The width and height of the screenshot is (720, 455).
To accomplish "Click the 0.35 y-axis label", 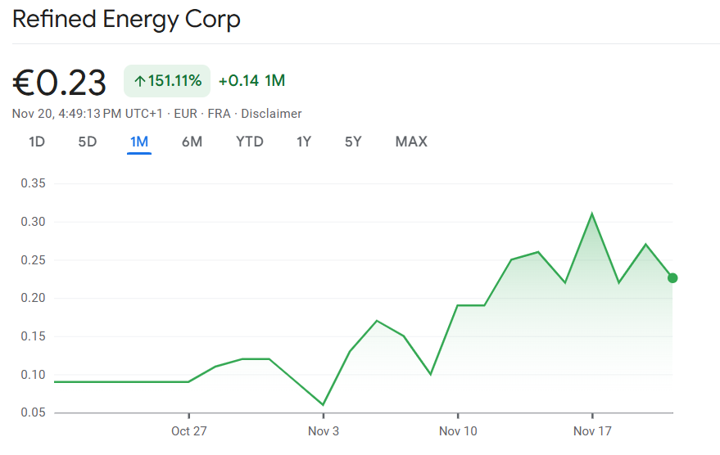I will (x=33, y=183).
